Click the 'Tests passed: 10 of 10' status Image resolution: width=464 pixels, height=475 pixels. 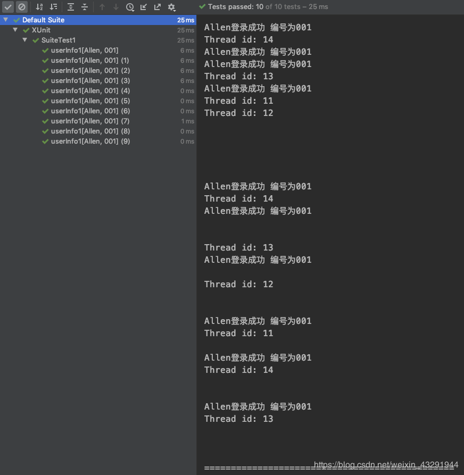click(x=268, y=7)
